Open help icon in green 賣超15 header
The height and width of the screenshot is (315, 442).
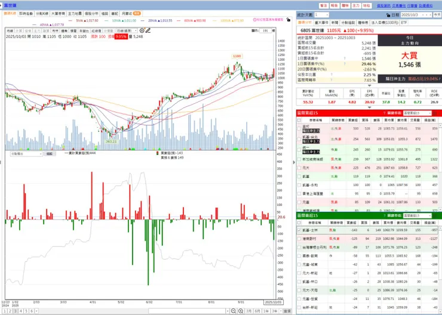(x=384, y=215)
